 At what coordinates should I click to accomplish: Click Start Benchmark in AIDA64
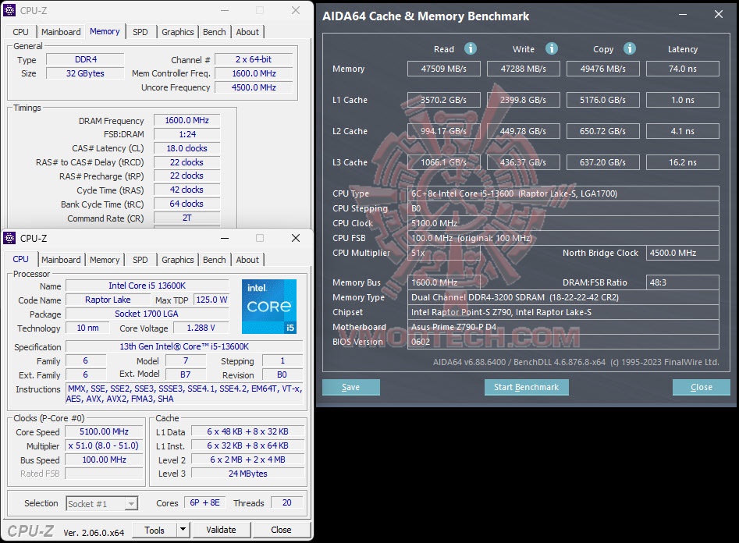point(527,387)
